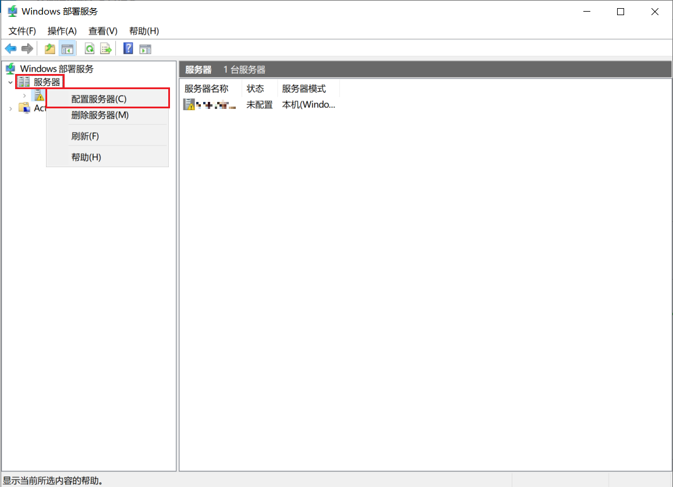The image size is (673, 487).
Task: Click the Forward arrow toolbar icon
Action: point(27,49)
